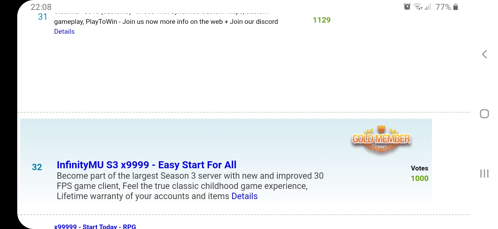Tap the cellular signal strength icon
The height and width of the screenshot is (229, 498).
click(x=428, y=7)
